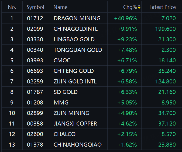The height and width of the screenshot is (152, 182).
Task: Click the No. column header
Action: click(x=12, y=7)
